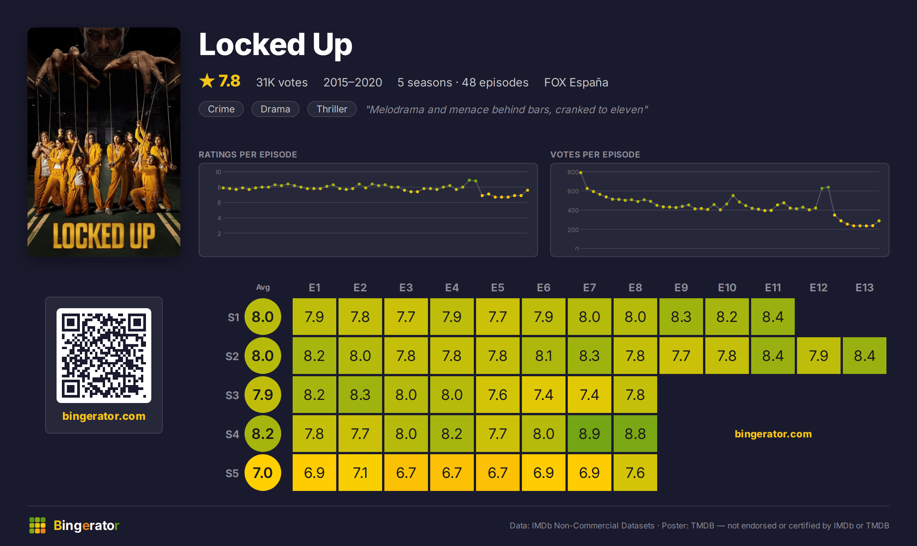The height and width of the screenshot is (546, 917).
Task: Select the Crime genre tag
Action: point(221,109)
